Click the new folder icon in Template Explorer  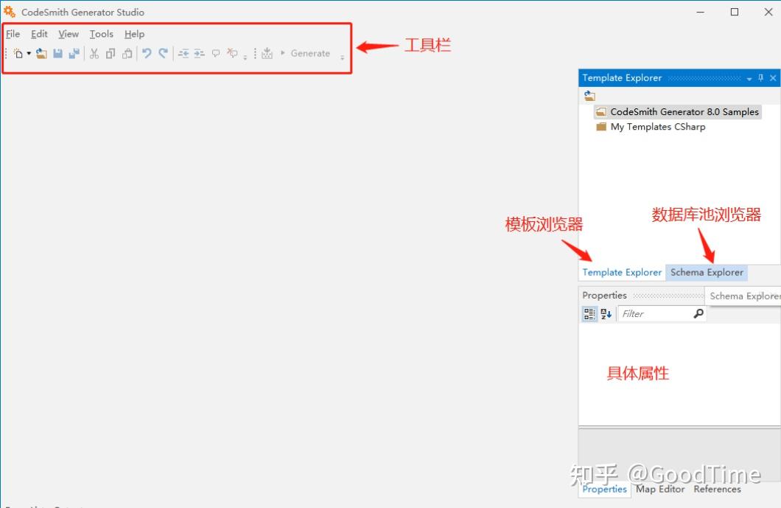tap(589, 95)
